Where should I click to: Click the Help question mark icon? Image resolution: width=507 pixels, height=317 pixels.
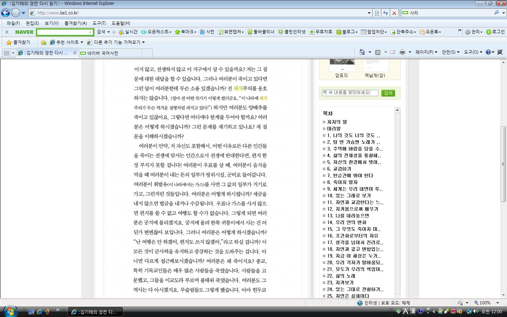[x=488, y=52]
